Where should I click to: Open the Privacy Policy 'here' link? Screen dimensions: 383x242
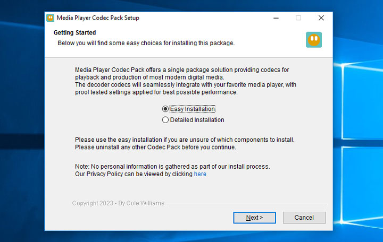[200, 174]
